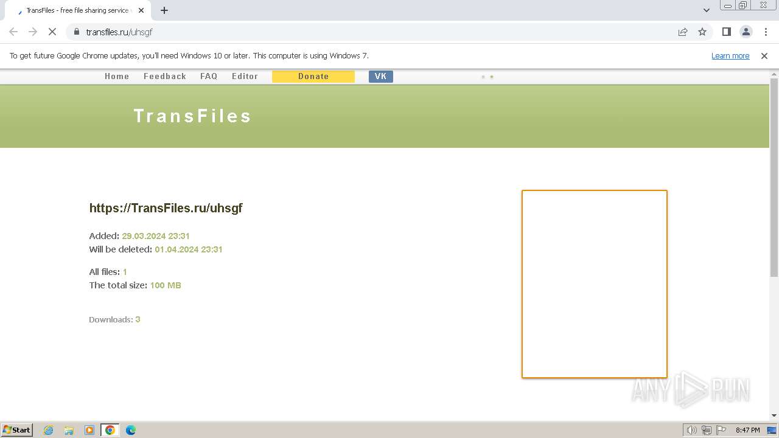The height and width of the screenshot is (438, 779).
Task: Open Chrome side panel icon
Action: click(x=726, y=32)
